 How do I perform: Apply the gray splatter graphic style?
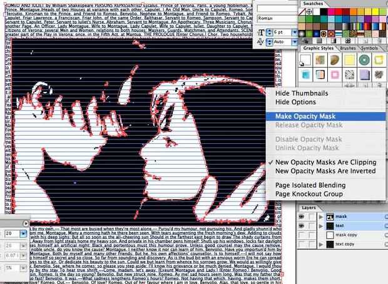click(379, 74)
